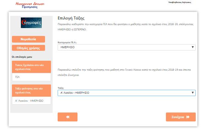Screen dimensions: 205x131
Task: Click the Τάξη: field label
Action: (x=61, y=88)
